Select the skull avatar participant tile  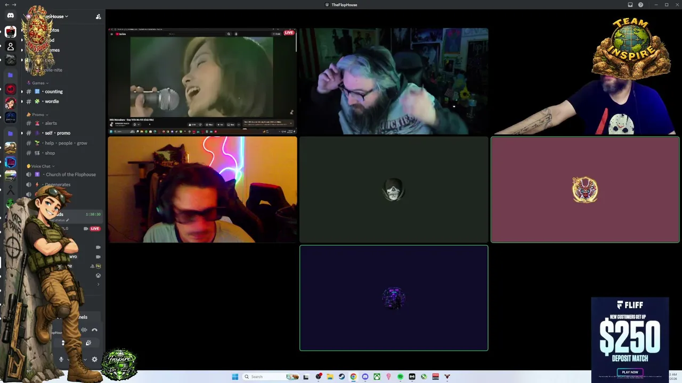pos(394,190)
